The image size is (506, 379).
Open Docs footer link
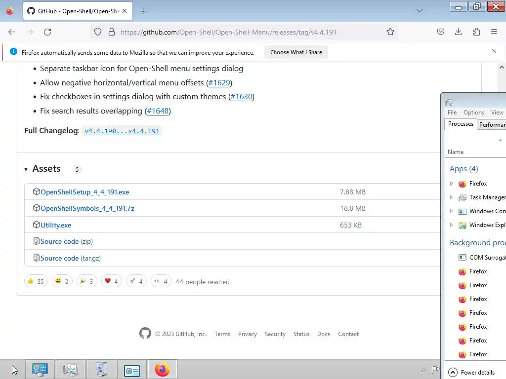(323, 334)
